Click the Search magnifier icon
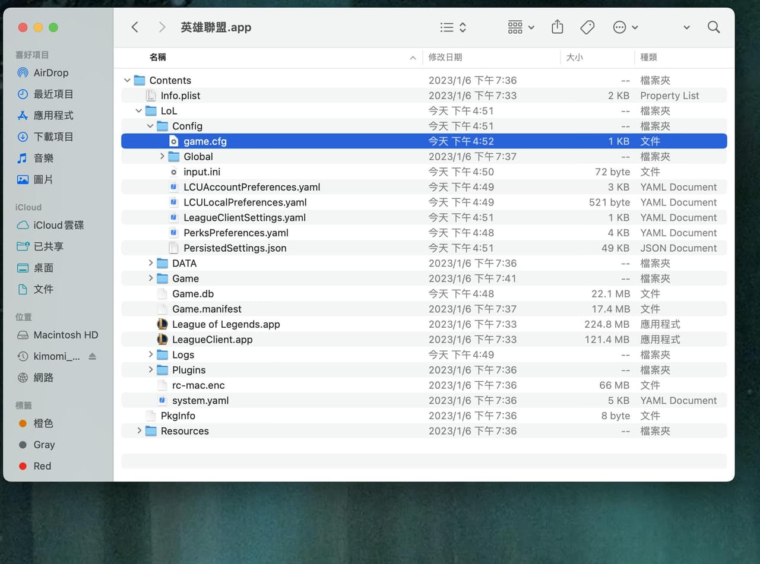The width and height of the screenshot is (760, 564). (714, 27)
